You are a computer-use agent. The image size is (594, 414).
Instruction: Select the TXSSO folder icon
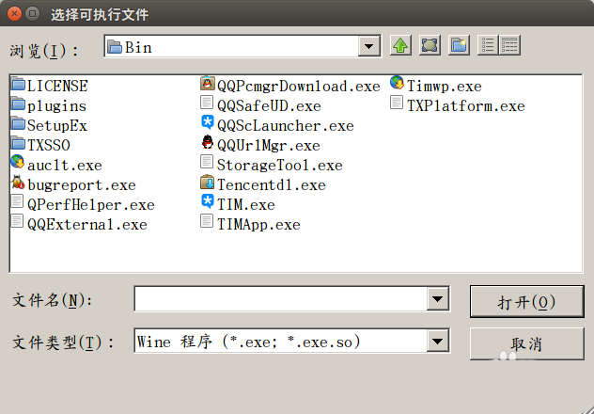point(18,143)
